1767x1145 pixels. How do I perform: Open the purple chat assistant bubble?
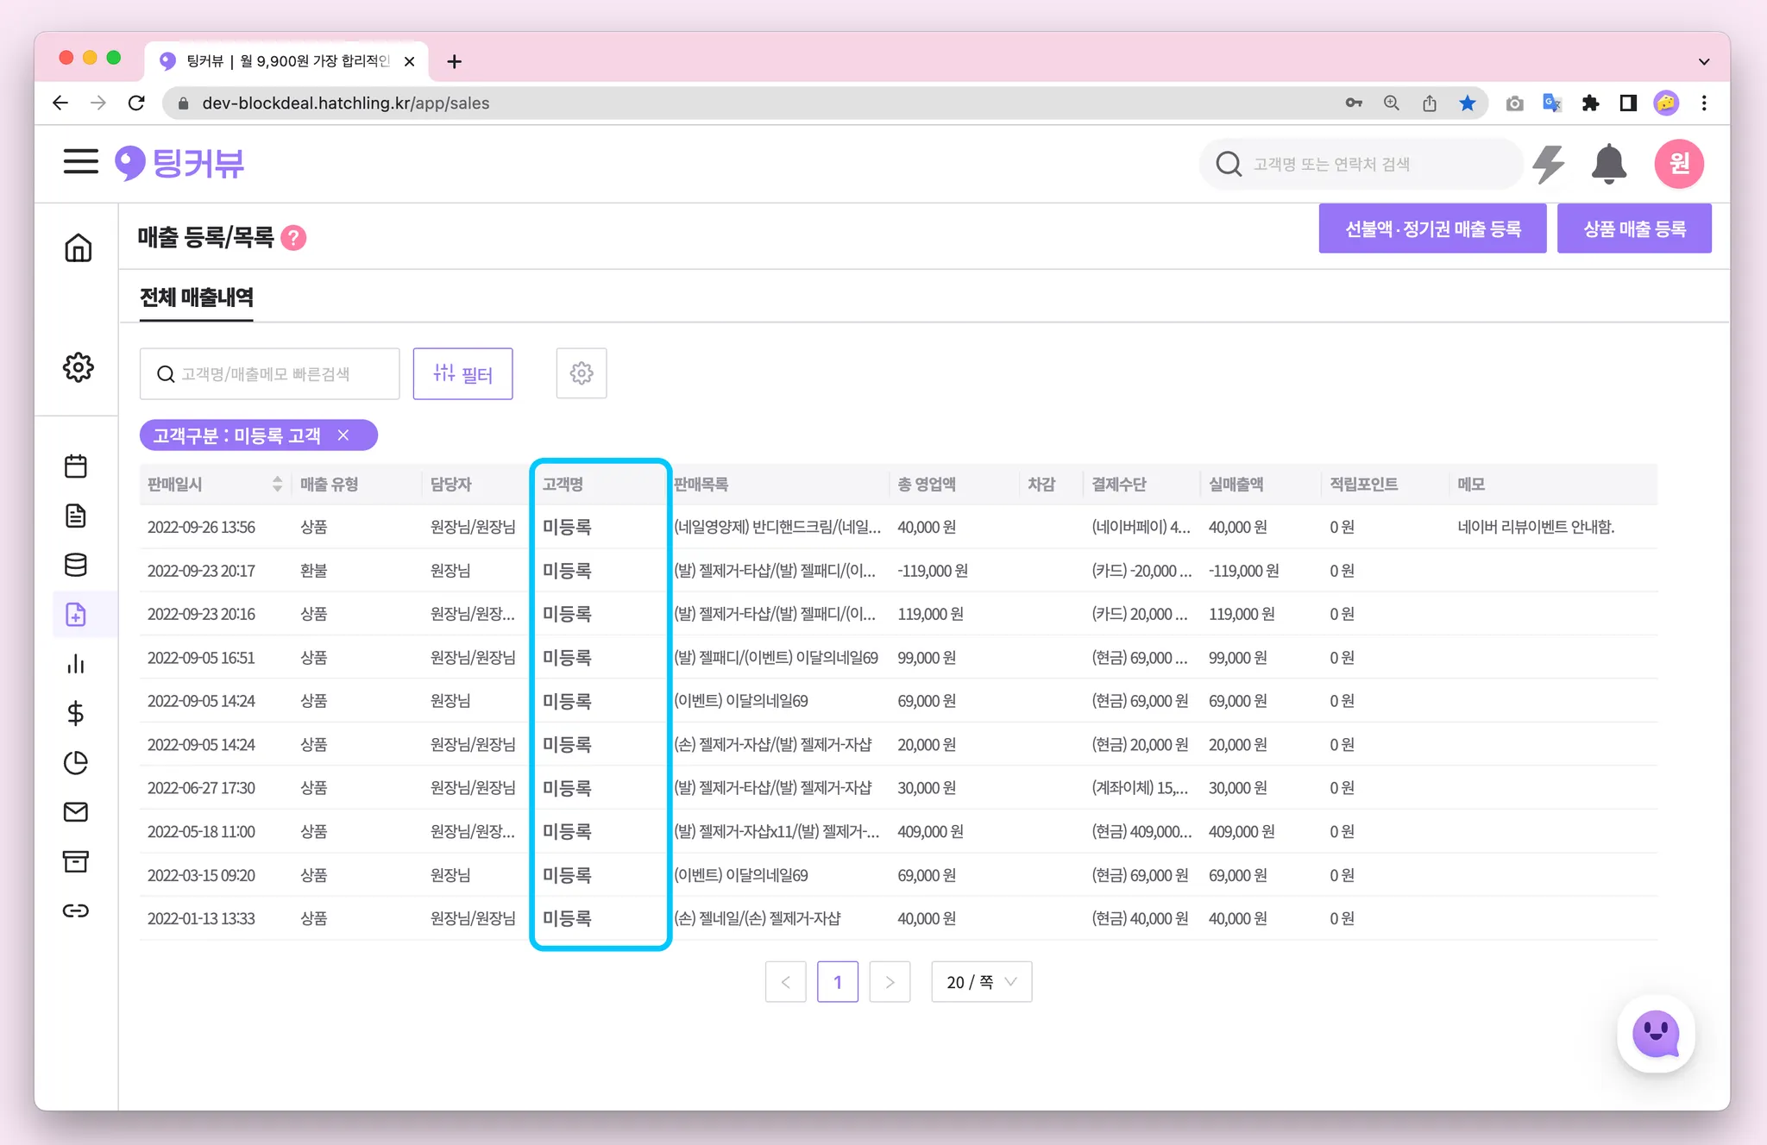point(1656,1033)
